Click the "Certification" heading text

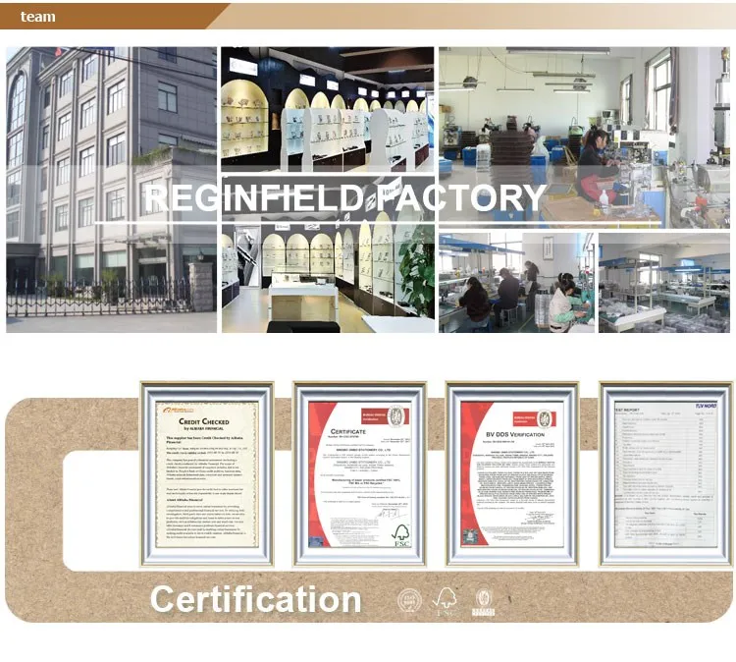point(255,599)
